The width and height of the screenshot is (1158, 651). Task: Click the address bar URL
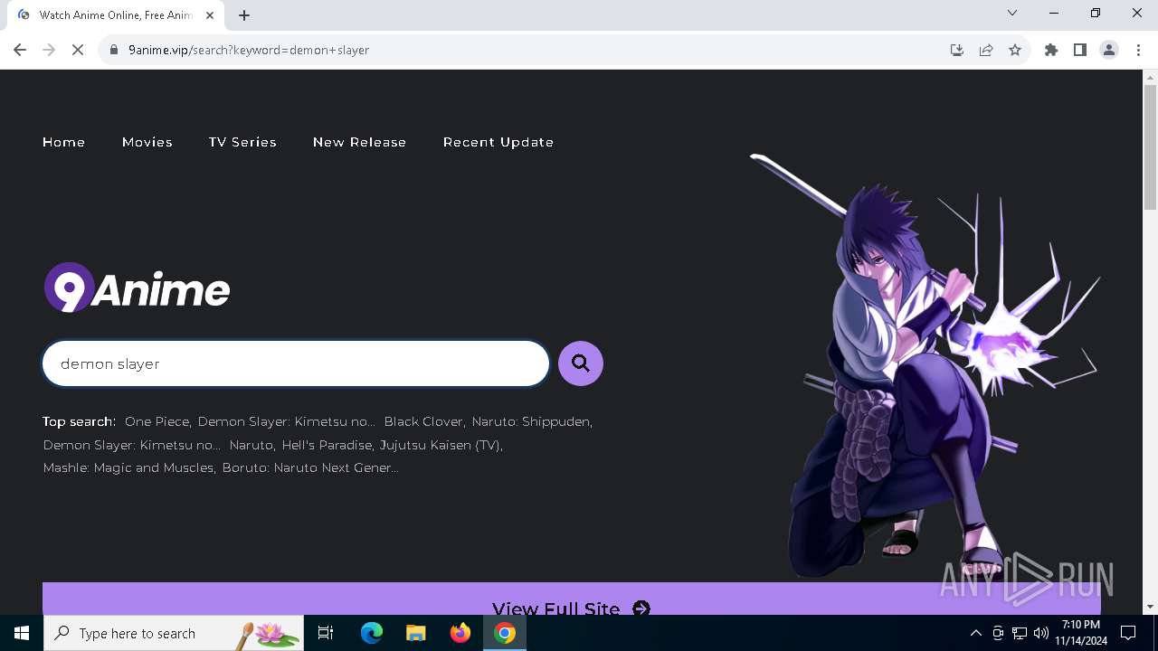coord(249,50)
